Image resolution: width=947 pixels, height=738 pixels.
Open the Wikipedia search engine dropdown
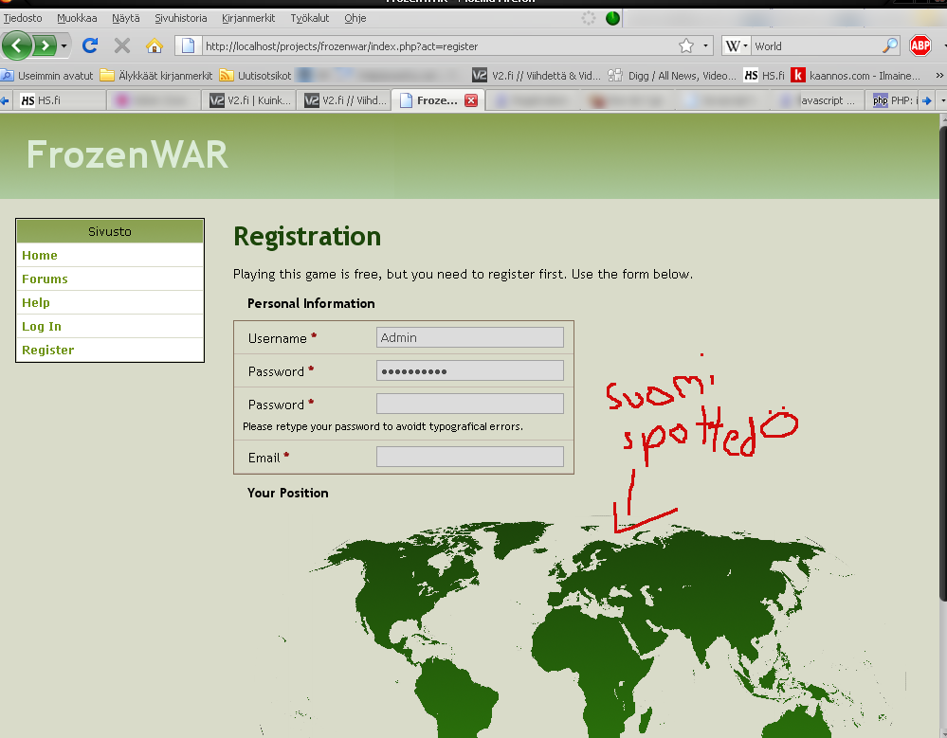(737, 45)
